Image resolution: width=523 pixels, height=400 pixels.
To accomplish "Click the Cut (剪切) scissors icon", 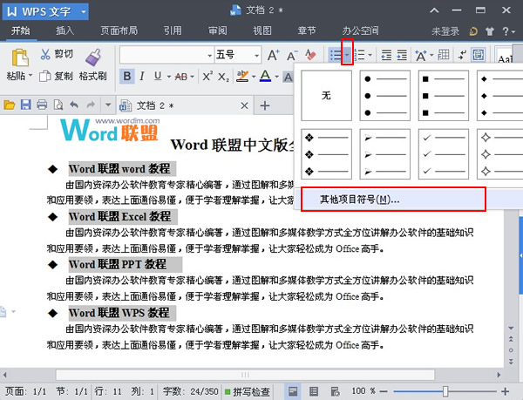I will tap(45, 55).
